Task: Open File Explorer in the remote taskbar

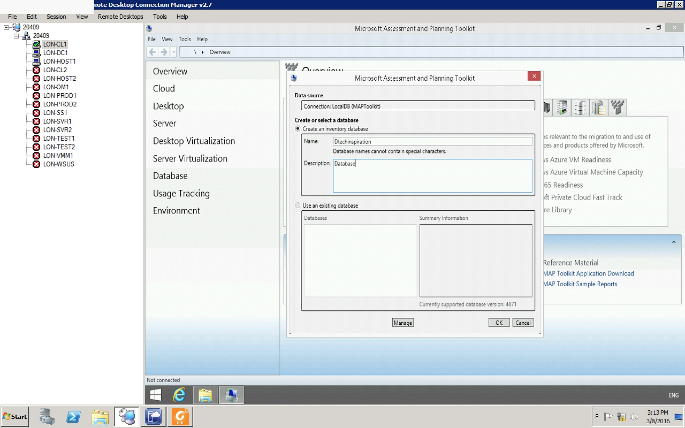Action: (x=205, y=395)
